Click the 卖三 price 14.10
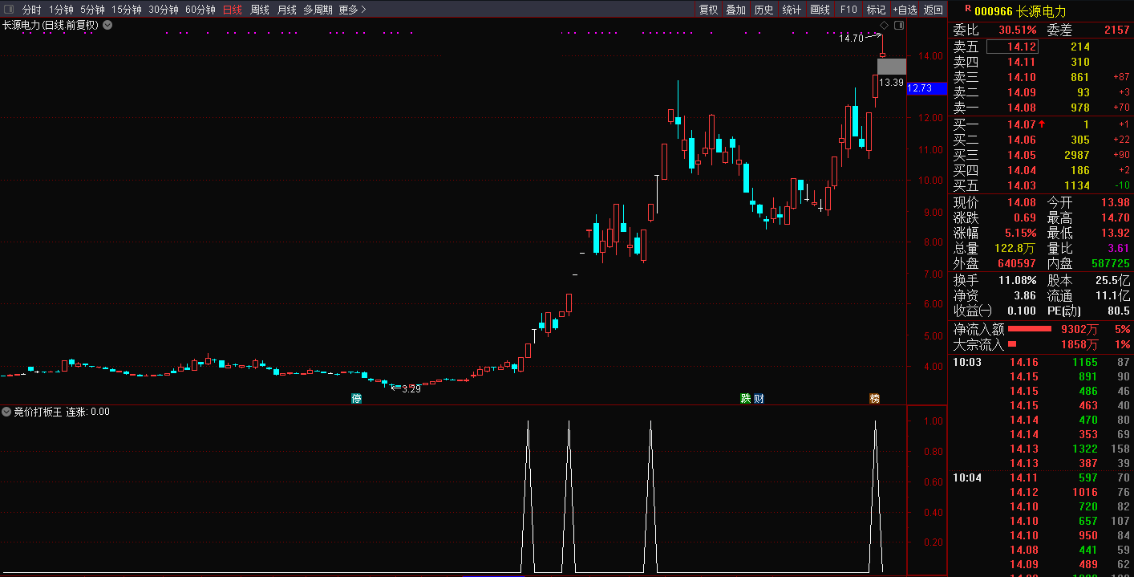This screenshot has height=577, width=1134. point(1022,77)
